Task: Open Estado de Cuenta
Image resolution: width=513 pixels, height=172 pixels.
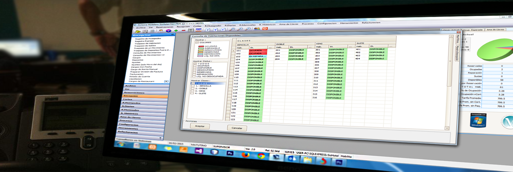Action: pyautogui.click(x=140, y=76)
